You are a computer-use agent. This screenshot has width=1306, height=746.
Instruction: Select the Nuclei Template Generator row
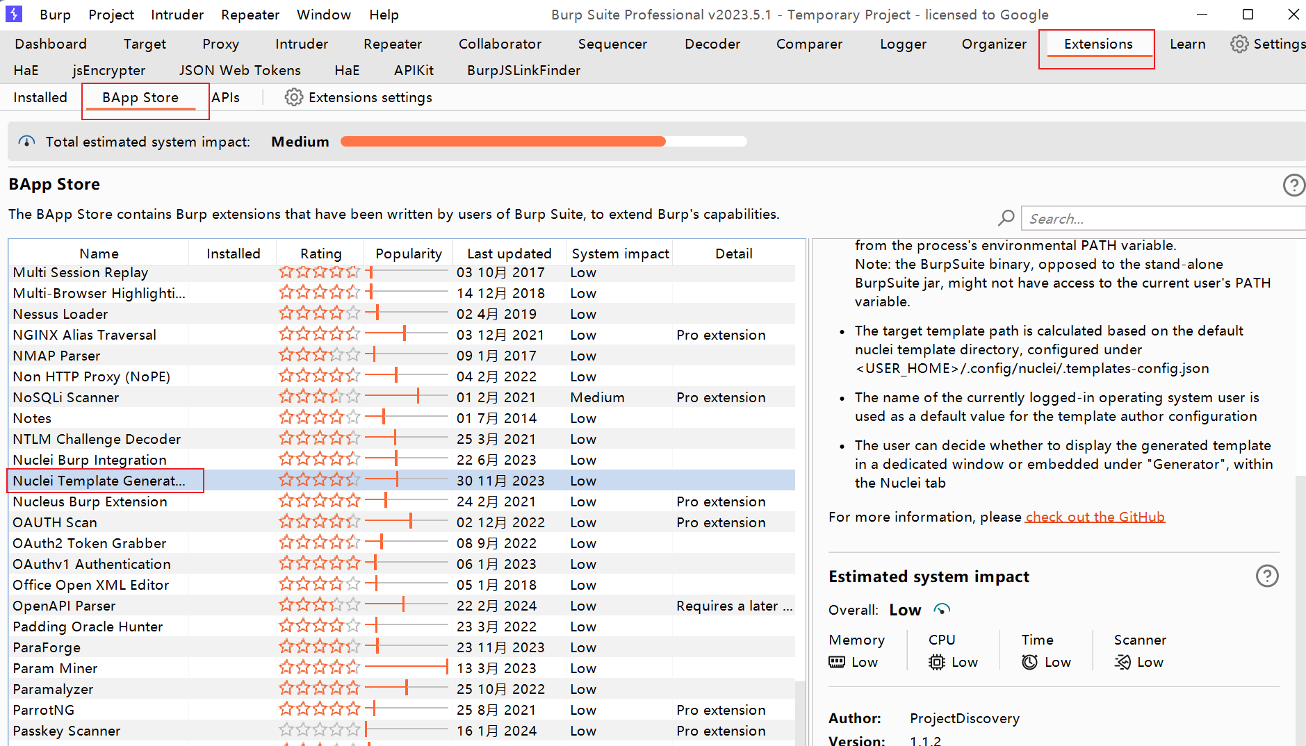coord(402,480)
